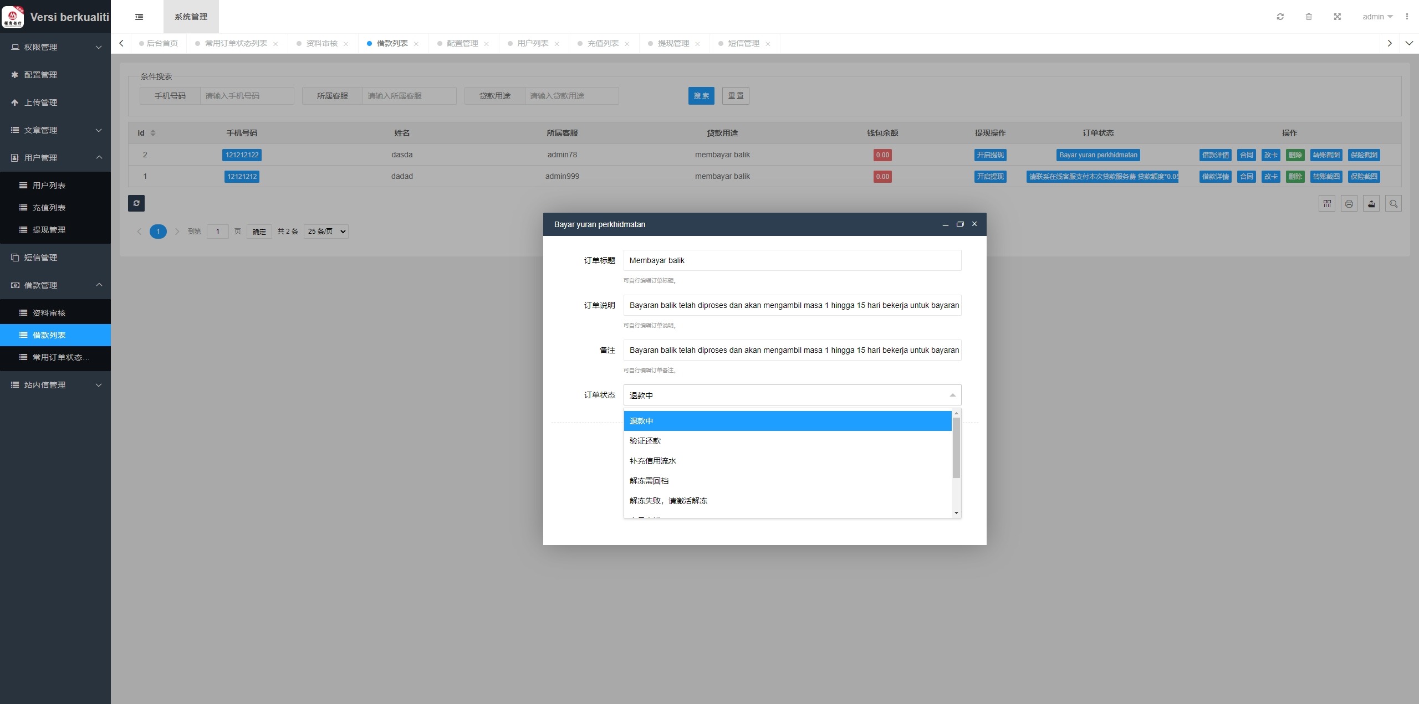Viewport: 1419px width, 704px height.
Task: Click scroll-down arrow of status dropdown list
Action: pyautogui.click(x=956, y=513)
